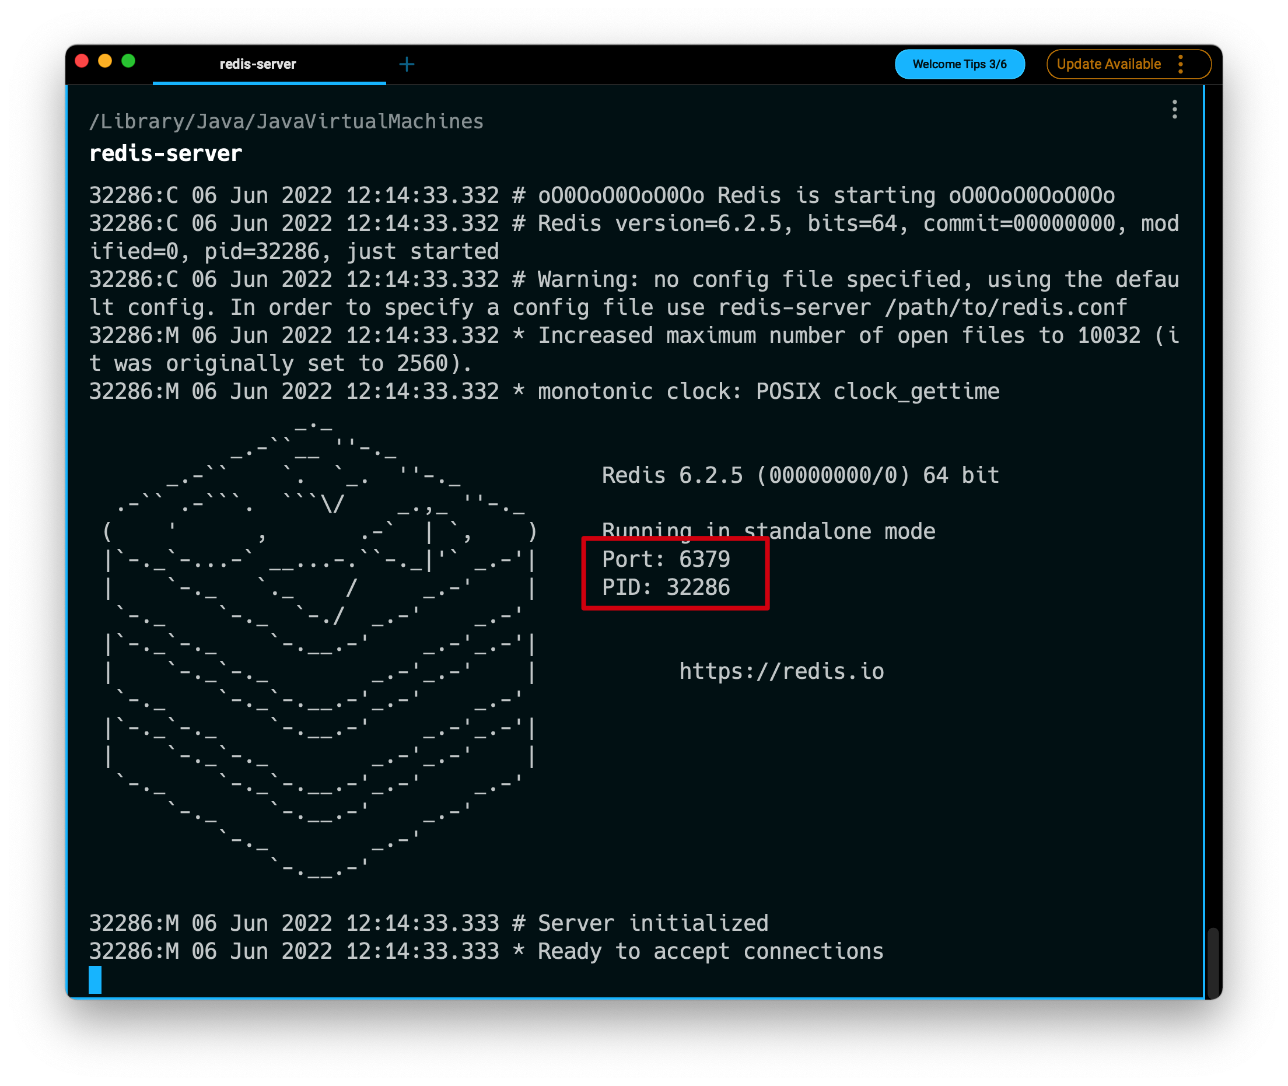Open a new tab with plus icon
Image resolution: width=1288 pixels, height=1086 pixels.
tap(407, 64)
